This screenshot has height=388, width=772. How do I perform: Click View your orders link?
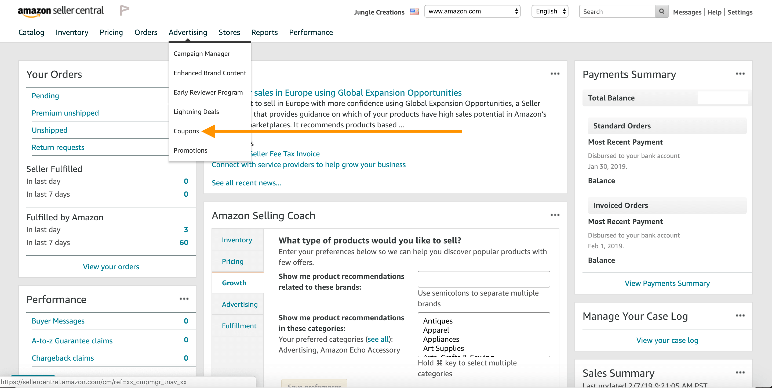111,267
